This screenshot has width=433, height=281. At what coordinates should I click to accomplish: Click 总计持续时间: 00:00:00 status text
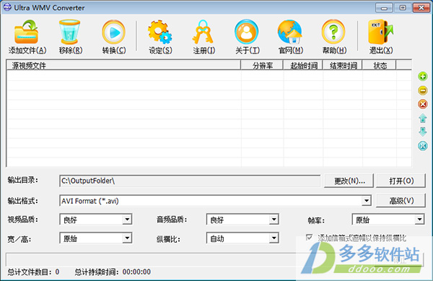click(x=113, y=272)
